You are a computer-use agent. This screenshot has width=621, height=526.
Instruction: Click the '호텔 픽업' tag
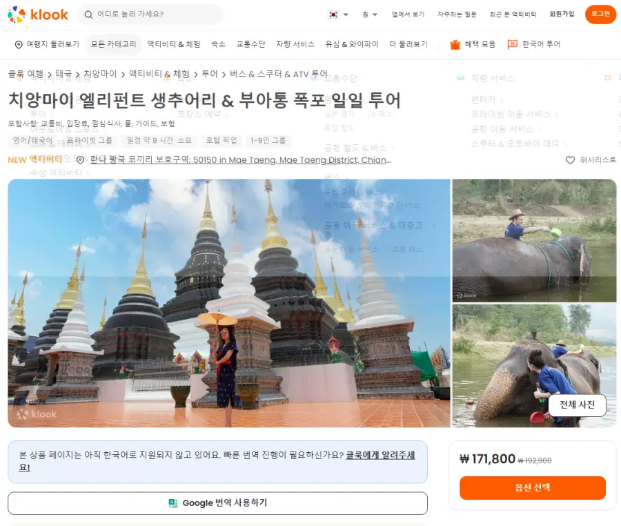(x=221, y=140)
